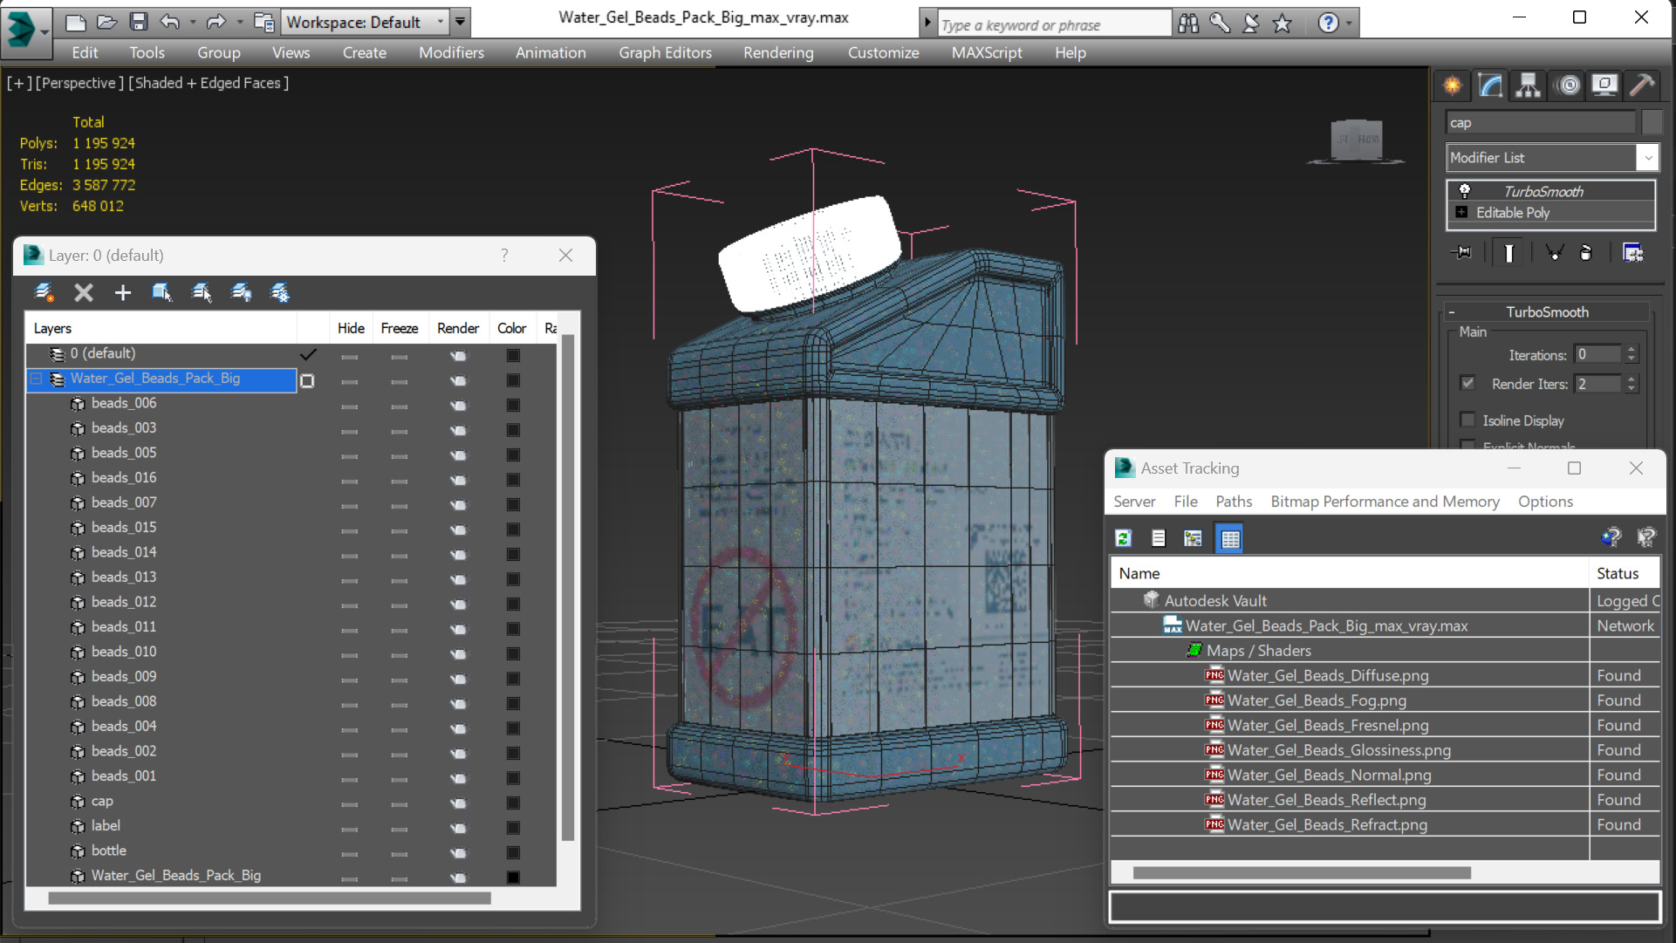Screen dimensions: 1676x943
Task: Click the ViewCube in the viewport
Action: pyautogui.click(x=1357, y=141)
